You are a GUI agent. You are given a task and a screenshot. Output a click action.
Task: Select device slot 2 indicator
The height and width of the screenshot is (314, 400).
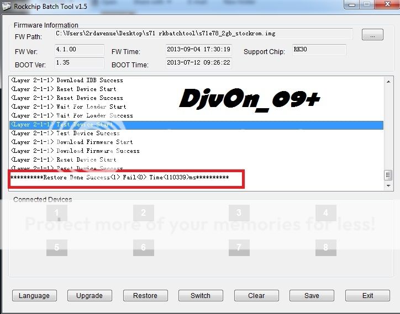[x=144, y=213]
